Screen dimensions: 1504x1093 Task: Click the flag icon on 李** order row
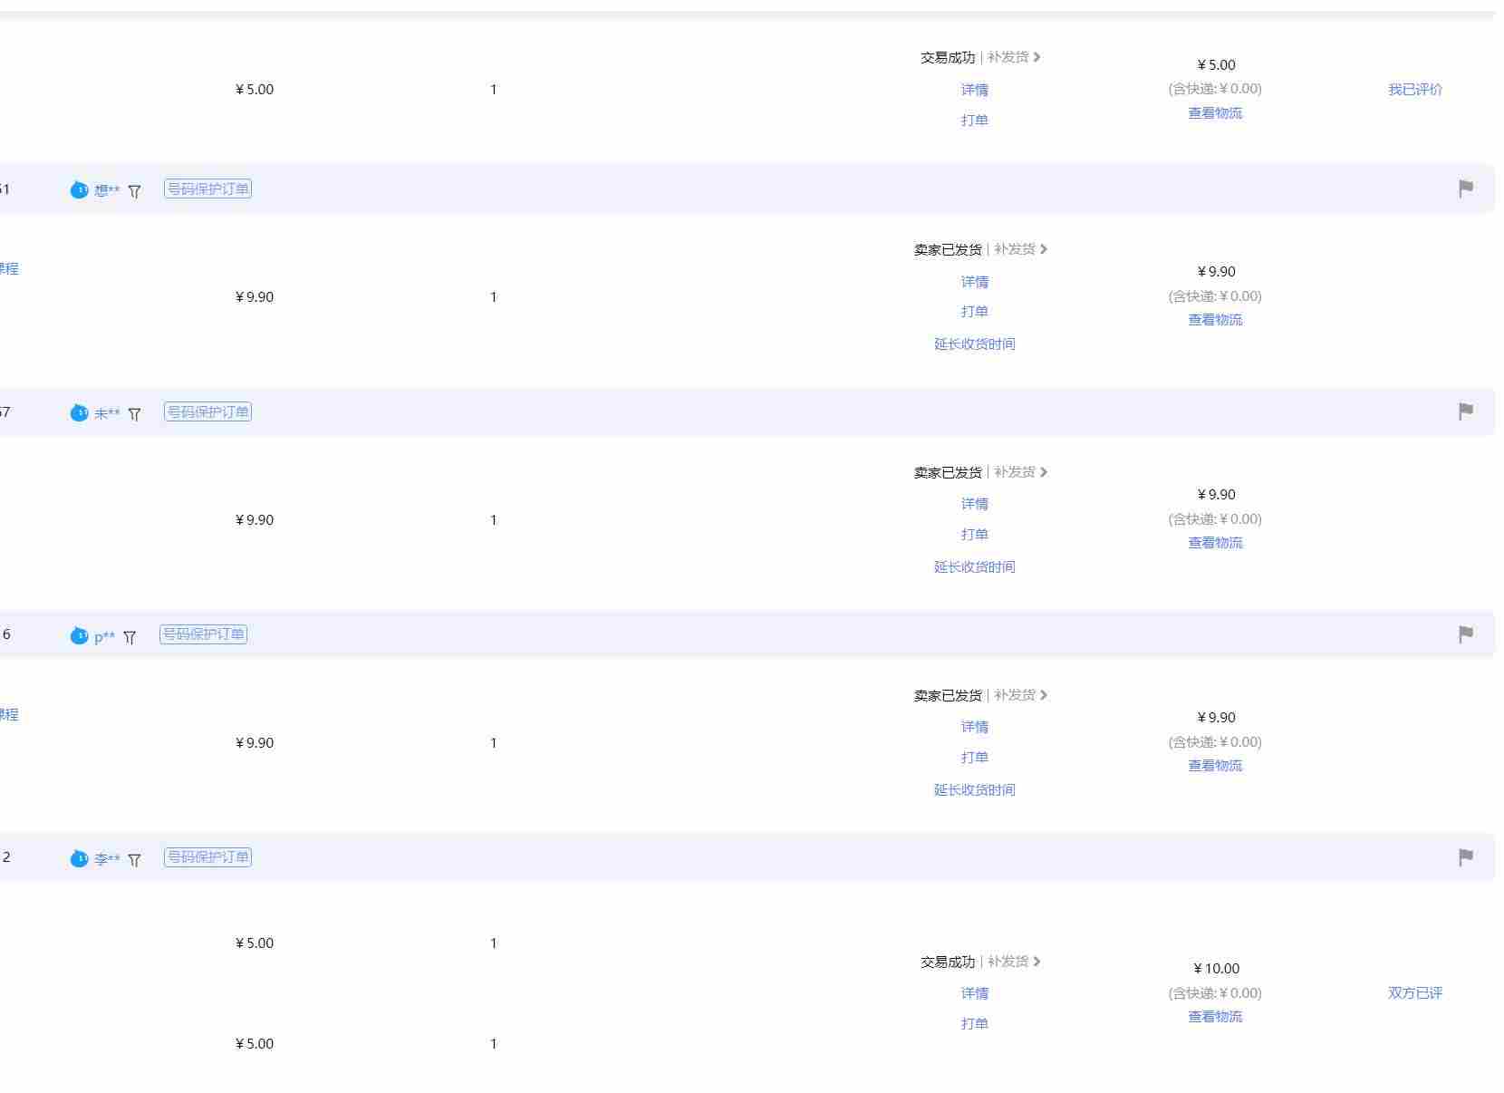pyautogui.click(x=1465, y=857)
